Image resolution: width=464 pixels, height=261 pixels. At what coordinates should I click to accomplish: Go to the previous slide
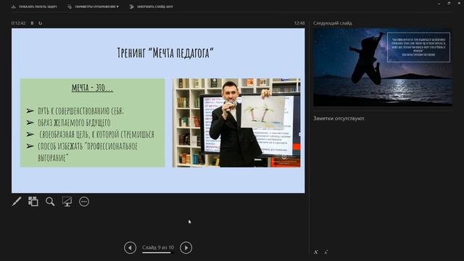[130, 248]
